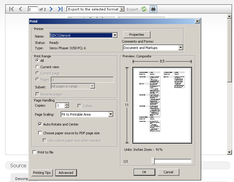Screen dimensions: 234x182
Task: Click the Source section header
Action: point(18,165)
